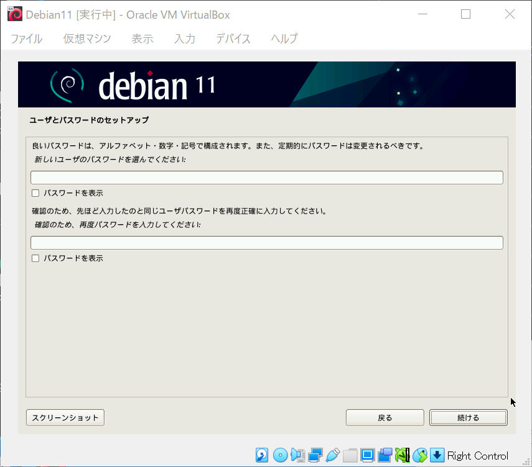Screen dimensions: 532x467
Task: Click the green turtle CPU execution icon
Action: pyautogui.click(x=403, y=455)
